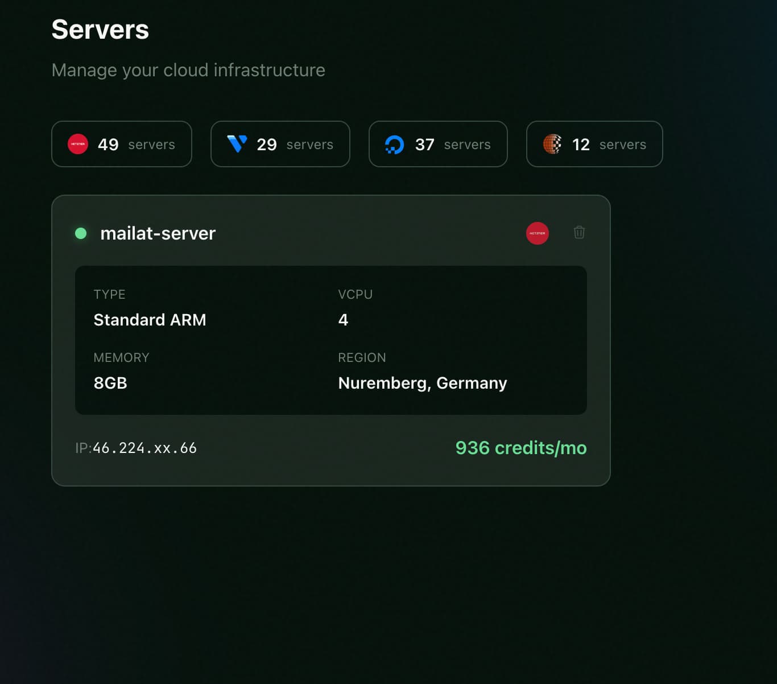Screen dimensions: 777x684
Task: Select the pixelated globe provider icon
Action: (552, 145)
